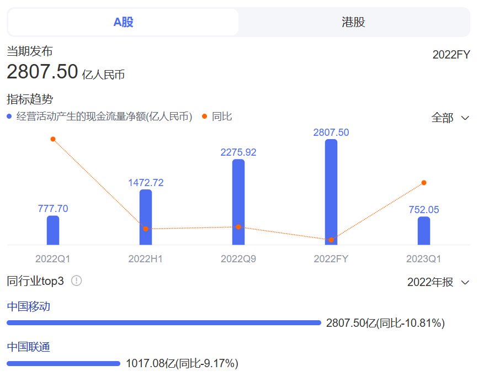Click the 2022Q9 axis label
The image size is (478, 376).
[238, 259]
